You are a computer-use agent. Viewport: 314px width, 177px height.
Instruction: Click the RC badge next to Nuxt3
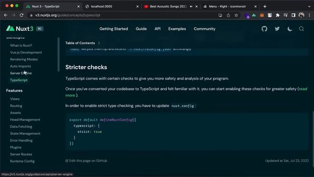(x=40, y=29)
